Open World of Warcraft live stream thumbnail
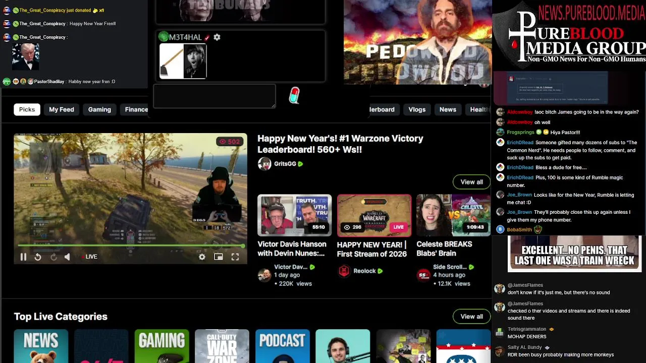This screenshot has width=646, height=363. [374, 215]
